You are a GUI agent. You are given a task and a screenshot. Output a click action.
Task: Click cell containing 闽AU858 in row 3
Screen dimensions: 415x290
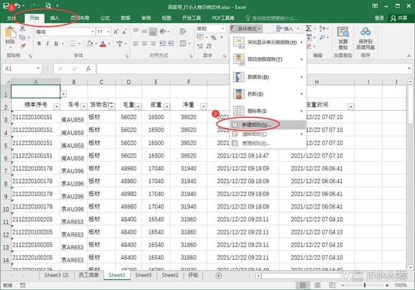click(73, 120)
